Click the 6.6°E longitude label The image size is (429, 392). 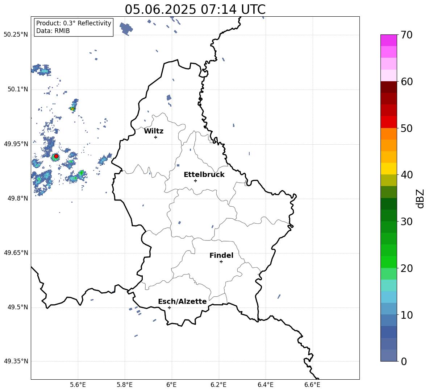point(312,385)
